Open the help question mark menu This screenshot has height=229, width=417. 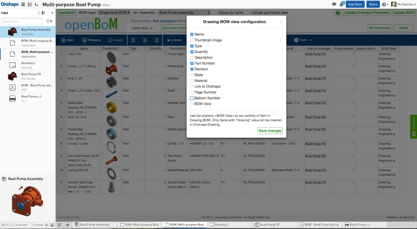click(385, 4)
